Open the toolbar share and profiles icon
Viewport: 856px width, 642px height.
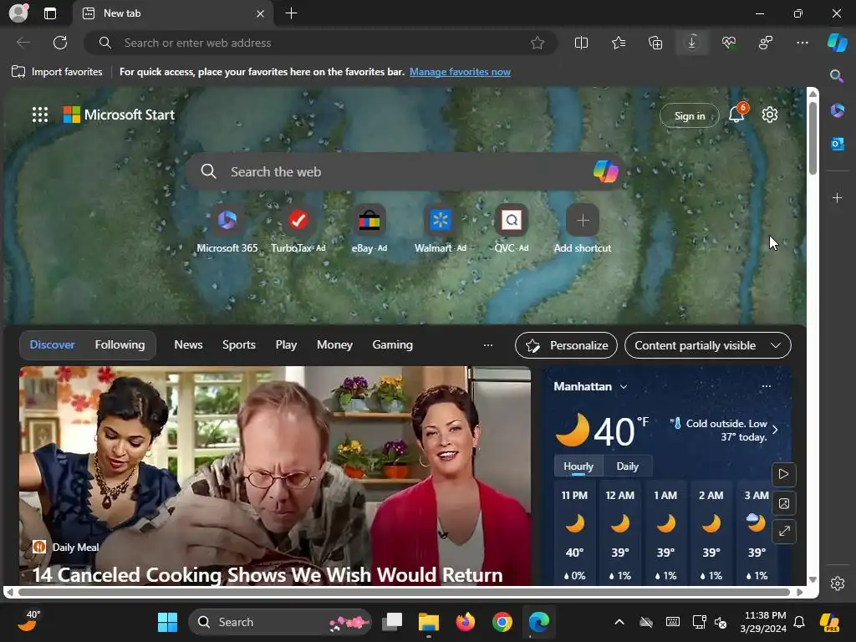(766, 43)
